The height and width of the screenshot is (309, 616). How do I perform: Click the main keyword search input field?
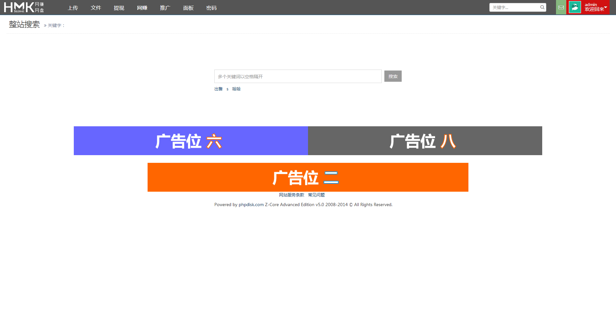298,76
